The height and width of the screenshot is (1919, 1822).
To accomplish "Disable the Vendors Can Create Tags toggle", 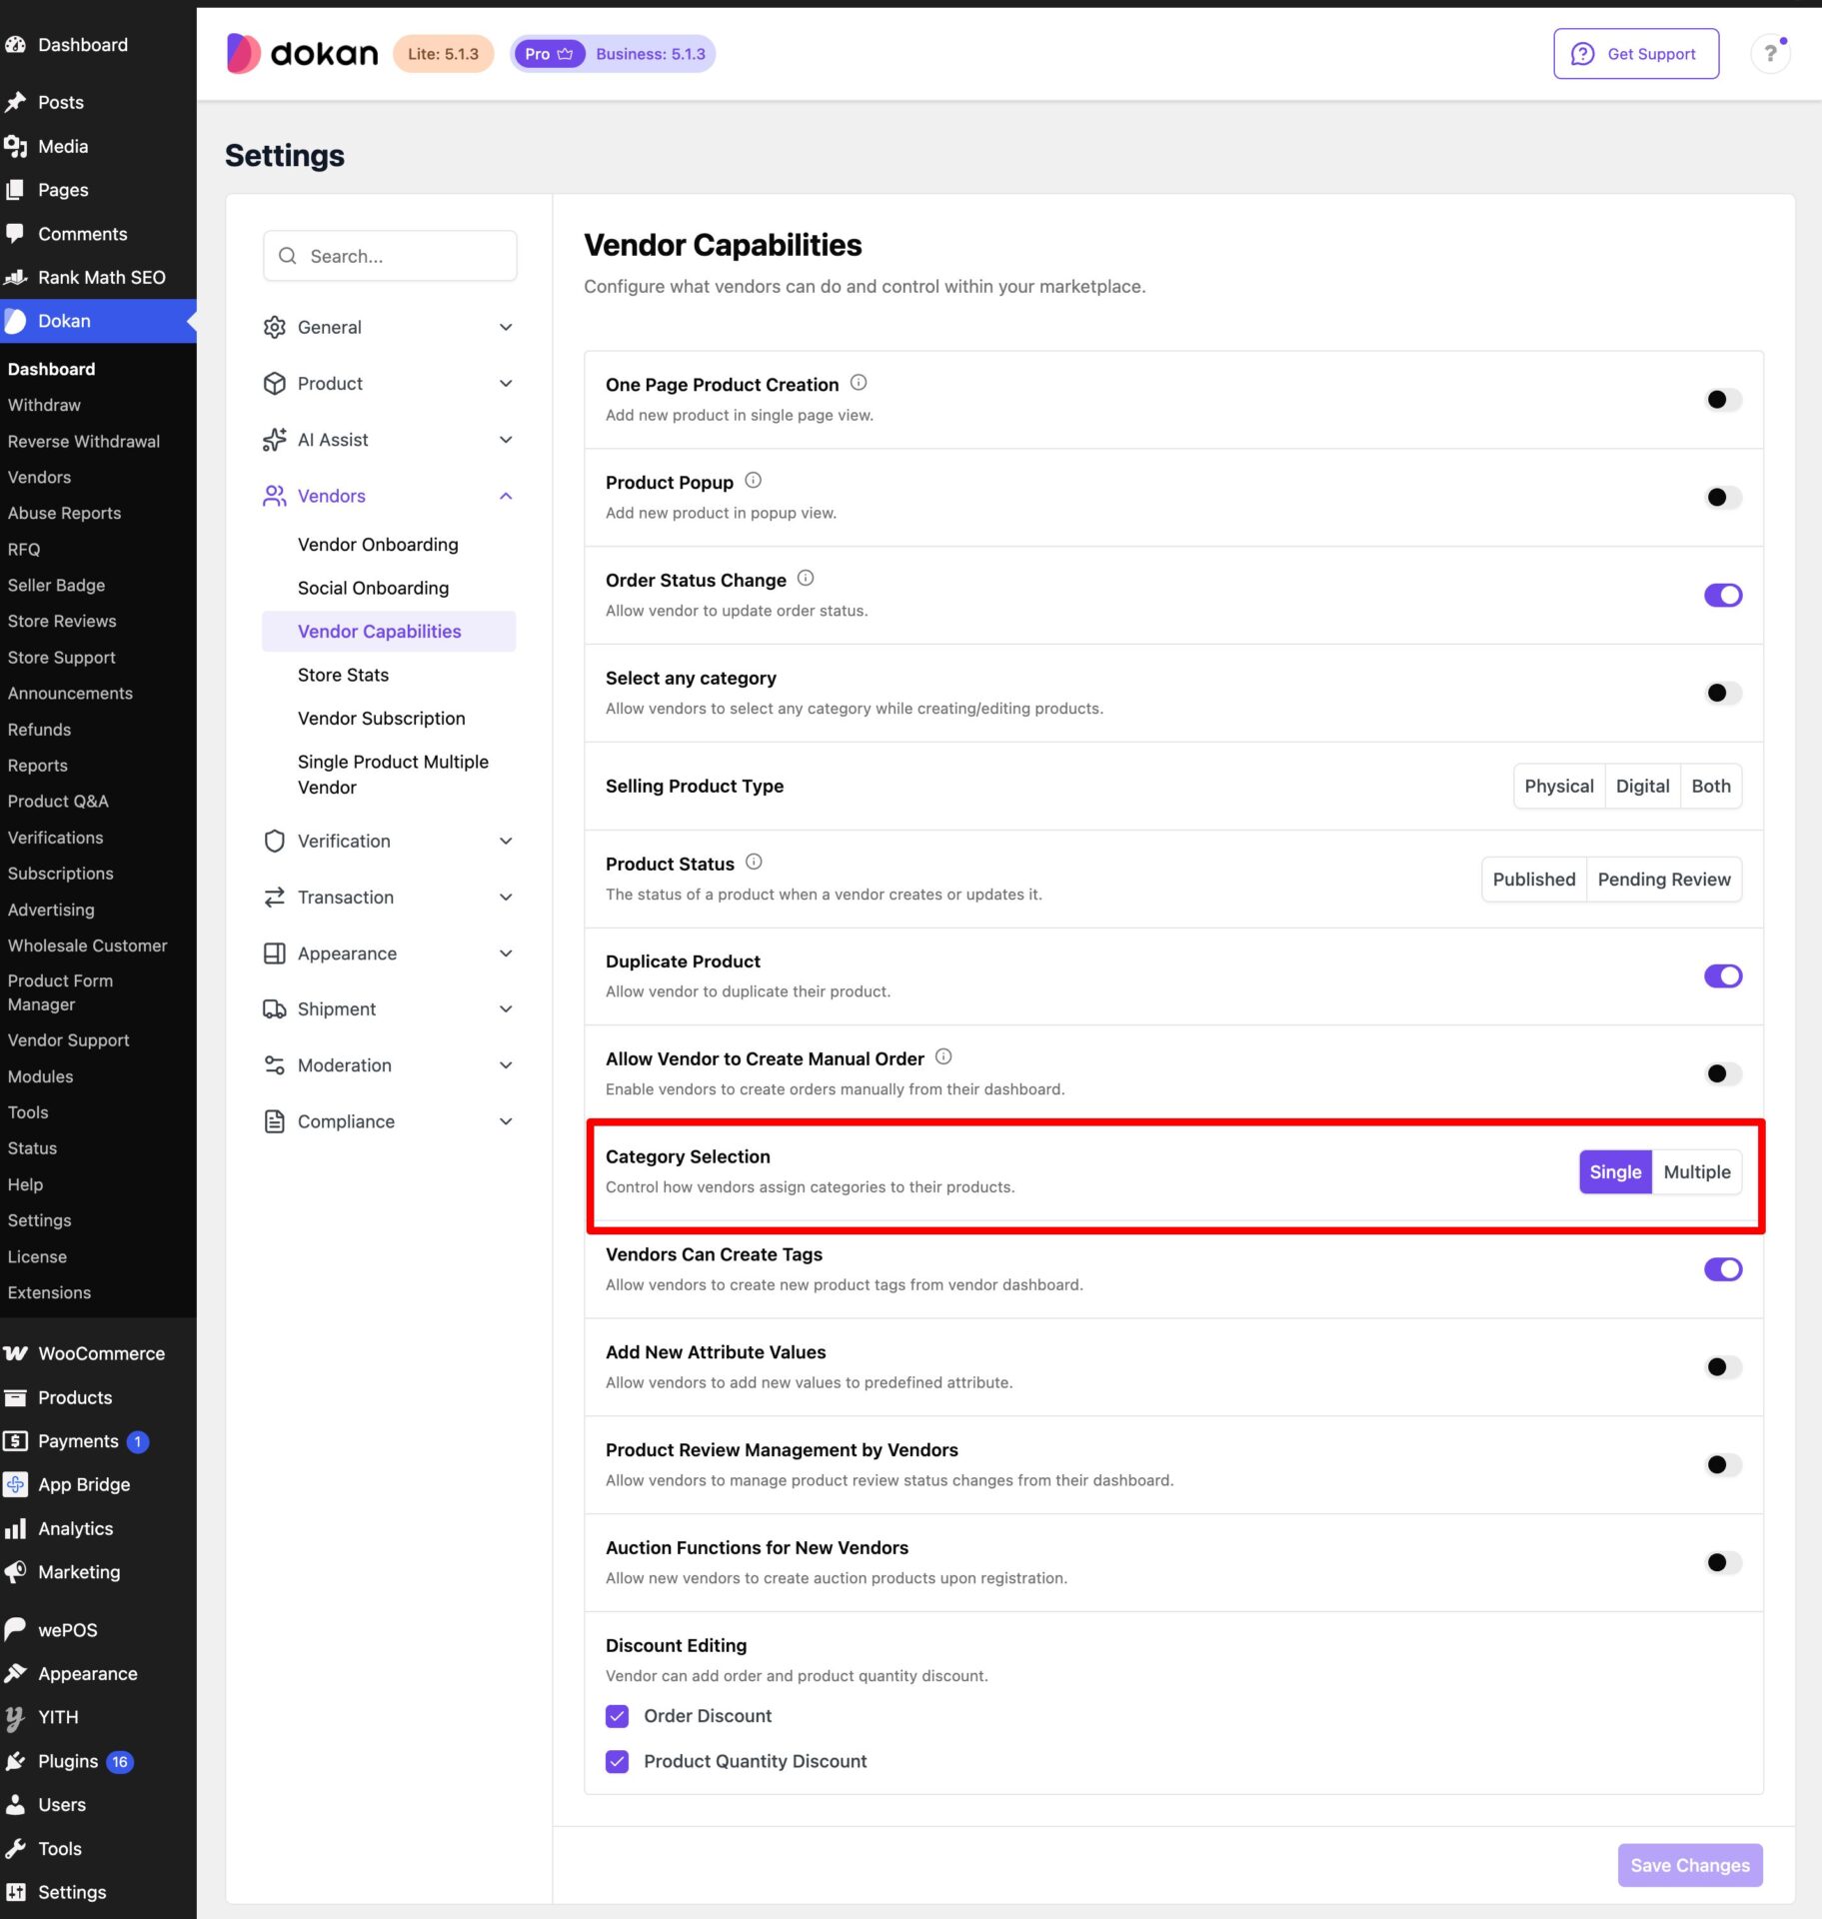I will pyautogui.click(x=1722, y=1269).
